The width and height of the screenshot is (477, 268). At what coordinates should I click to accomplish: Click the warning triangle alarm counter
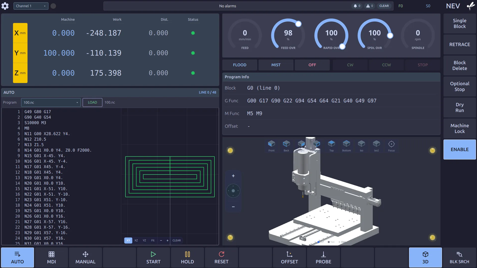369,6
